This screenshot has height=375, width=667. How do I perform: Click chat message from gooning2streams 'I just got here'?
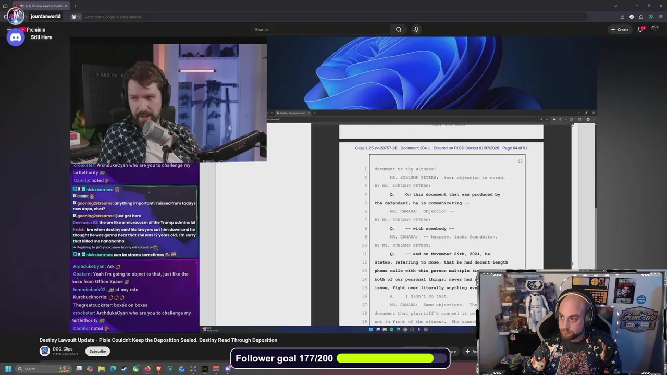[x=107, y=216]
